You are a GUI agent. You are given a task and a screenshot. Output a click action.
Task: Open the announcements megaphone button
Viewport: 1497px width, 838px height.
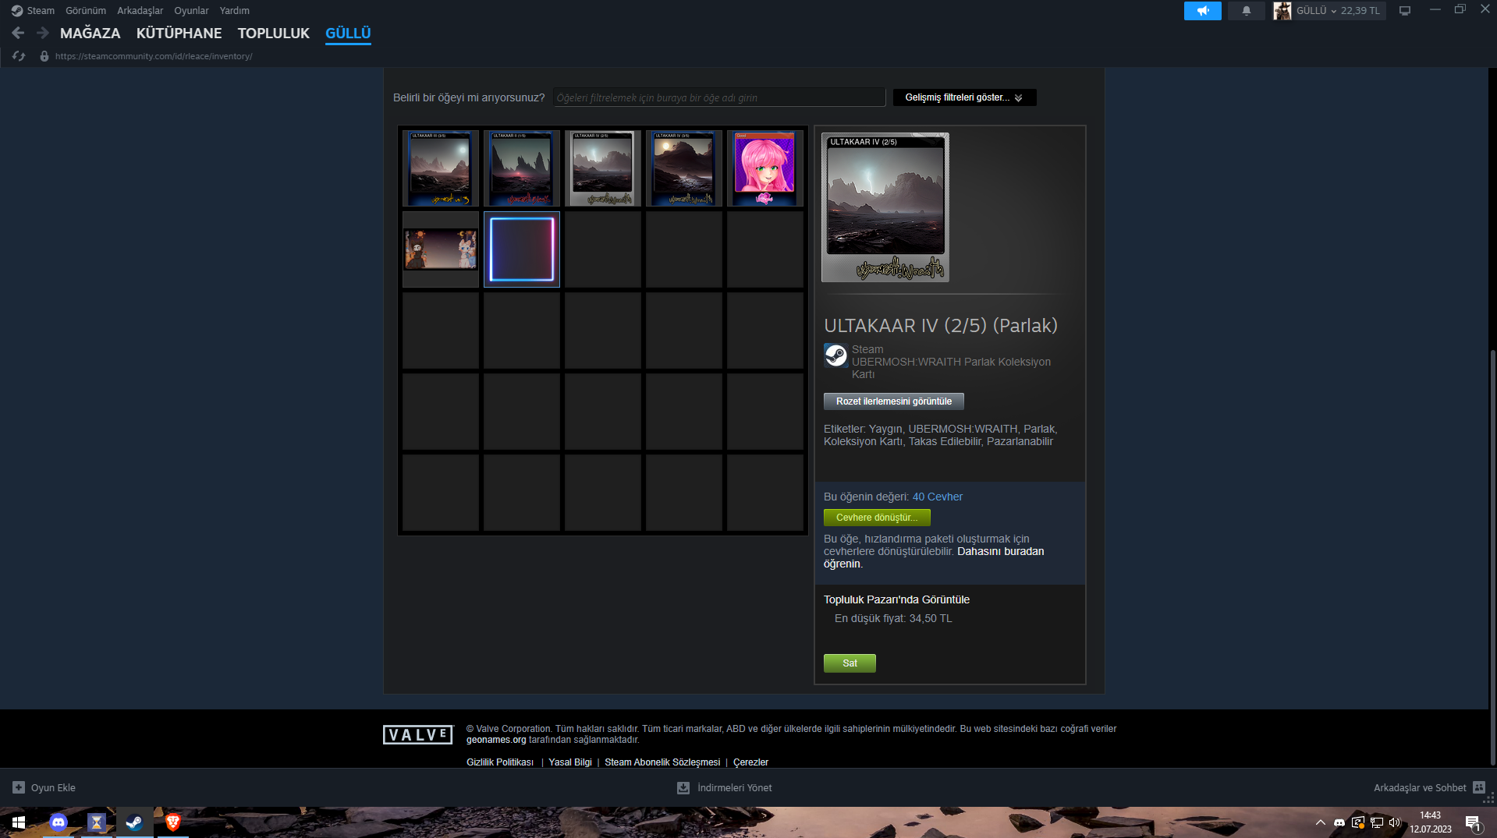[1202, 11]
